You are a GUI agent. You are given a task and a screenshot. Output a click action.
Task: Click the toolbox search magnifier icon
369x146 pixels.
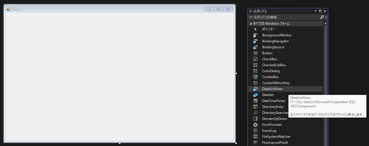point(322,17)
